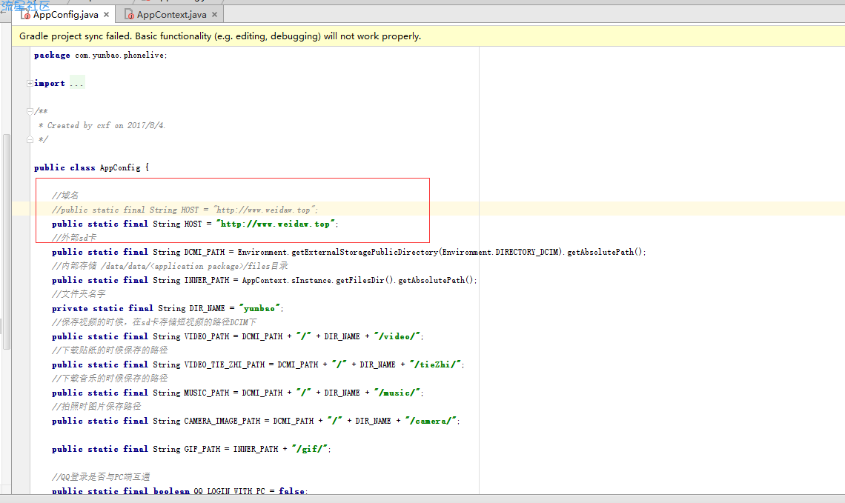
Task: Switch to the AppConfig.java tab
Action: (x=65, y=15)
